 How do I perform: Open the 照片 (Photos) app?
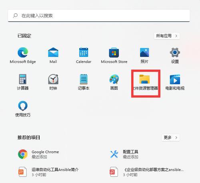pos(144,55)
